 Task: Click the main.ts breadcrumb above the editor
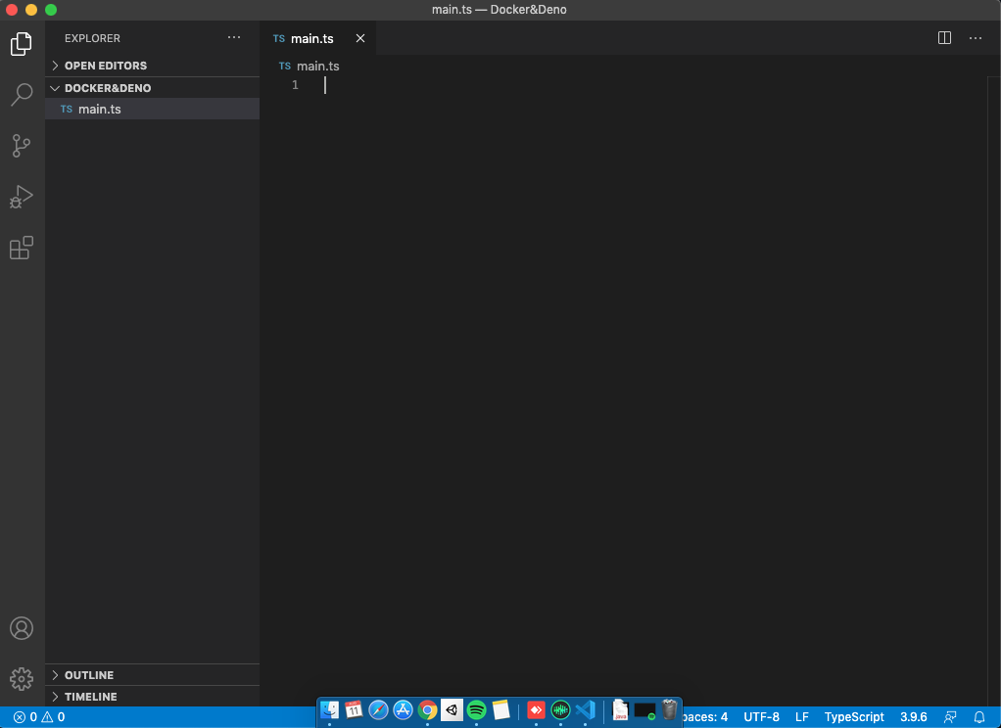coord(316,66)
